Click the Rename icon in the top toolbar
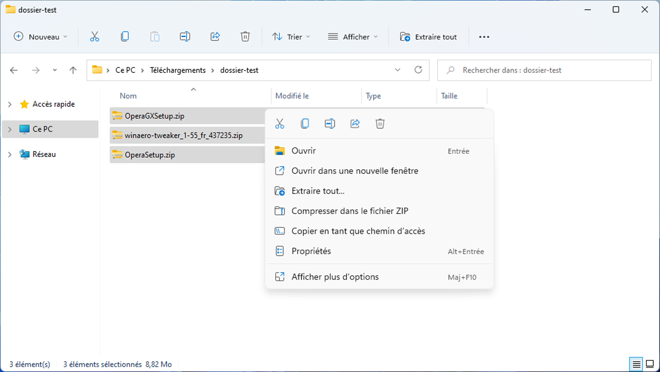 coord(185,37)
